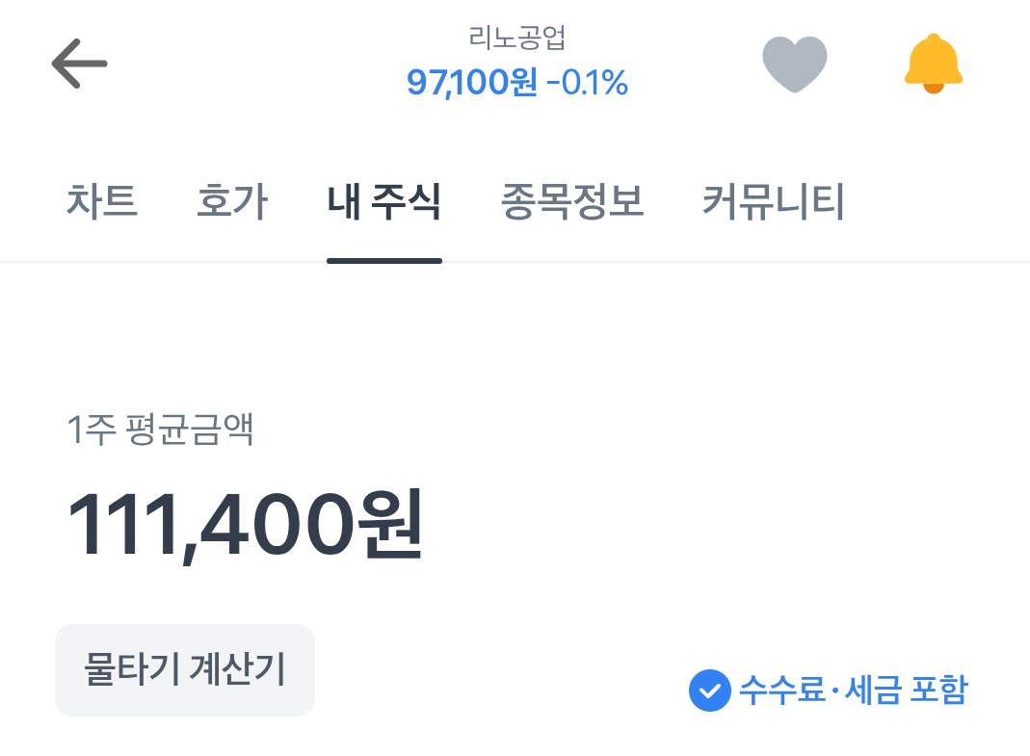Select the 내 주식 tab
This screenshot has width=1030, height=756.
384,203
